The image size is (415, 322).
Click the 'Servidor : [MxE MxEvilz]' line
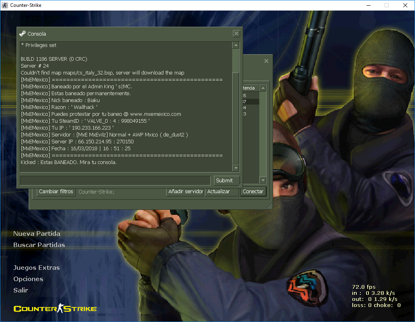tap(104, 135)
